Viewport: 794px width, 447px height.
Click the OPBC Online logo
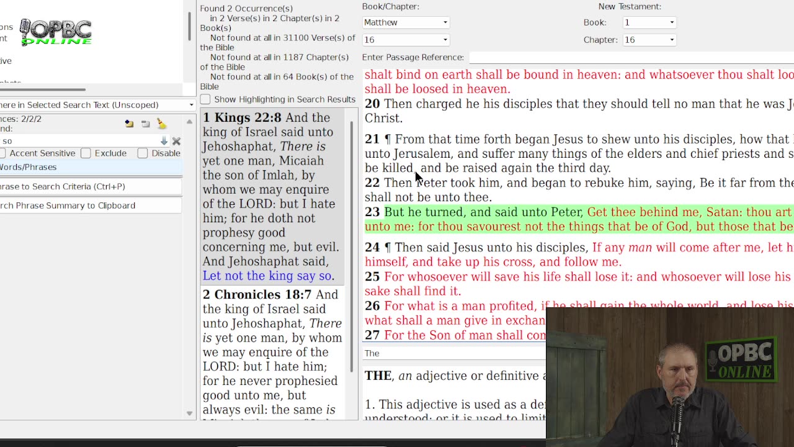(x=56, y=32)
